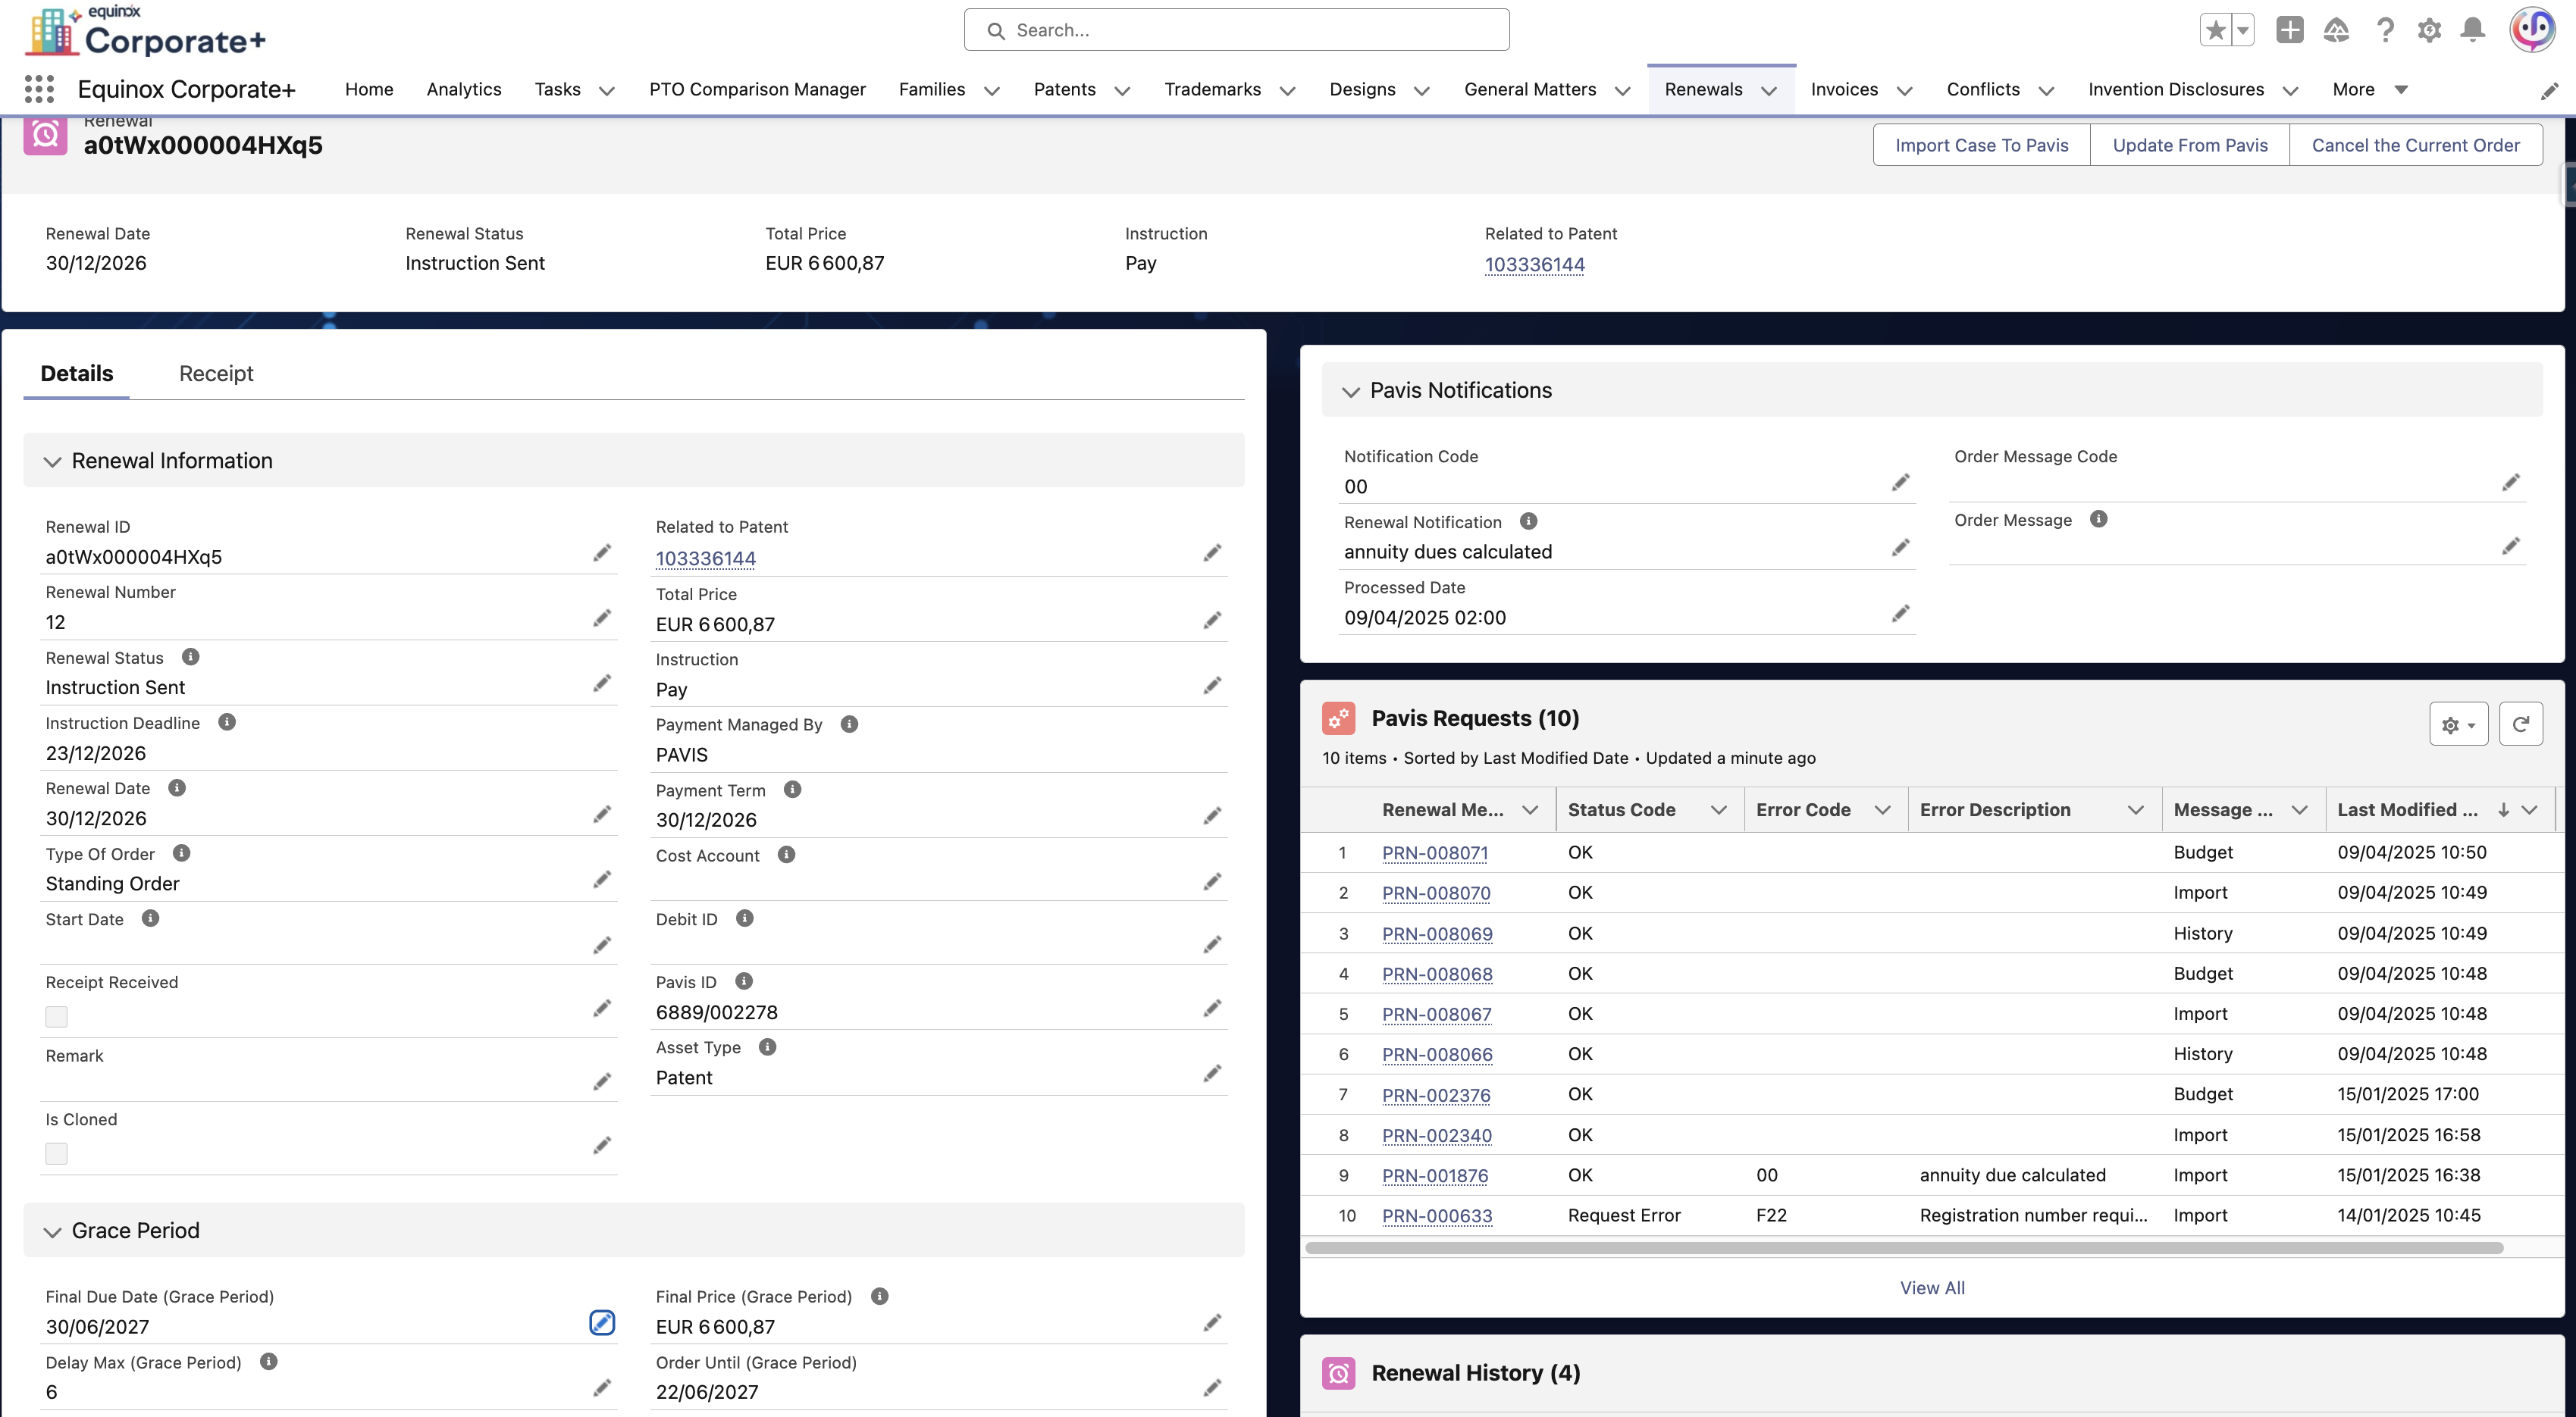The width and height of the screenshot is (2576, 1417).
Task: Toggle the Is Cloned checkbox
Action: (x=57, y=1153)
